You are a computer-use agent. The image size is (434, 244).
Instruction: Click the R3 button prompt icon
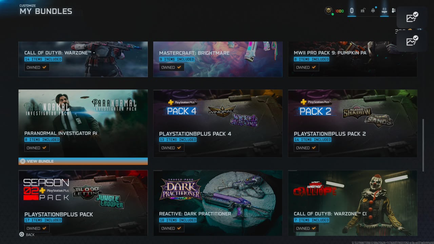click(384, 11)
